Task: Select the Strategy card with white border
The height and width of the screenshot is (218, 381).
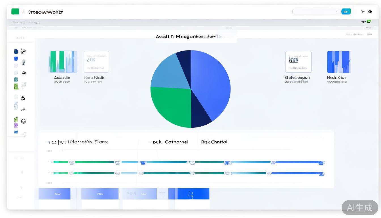Action: tap(298, 62)
